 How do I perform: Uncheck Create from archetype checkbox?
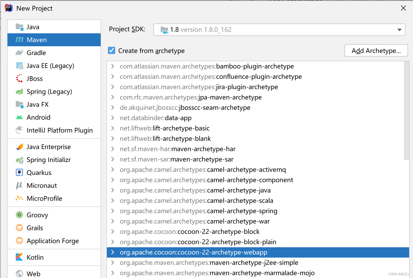pyautogui.click(x=112, y=50)
